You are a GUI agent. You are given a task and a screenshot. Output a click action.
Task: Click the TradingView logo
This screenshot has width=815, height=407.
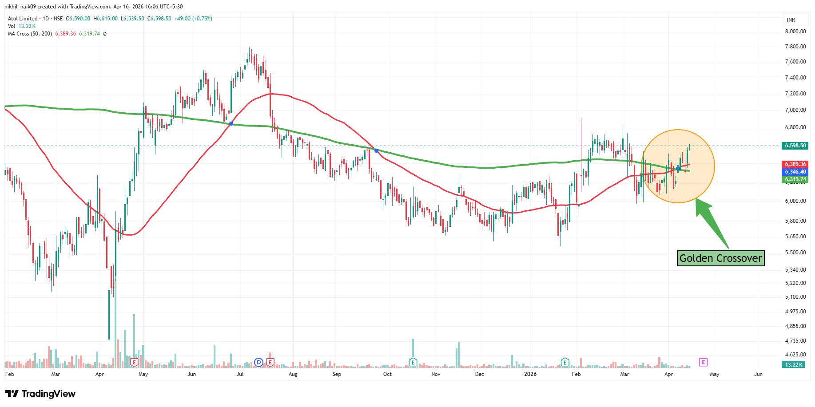pos(40,394)
